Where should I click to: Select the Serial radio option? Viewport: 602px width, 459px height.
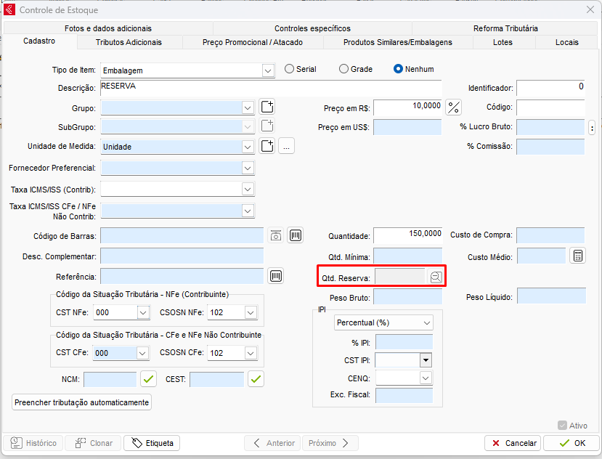pyautogui.click(x=290, y=69)
